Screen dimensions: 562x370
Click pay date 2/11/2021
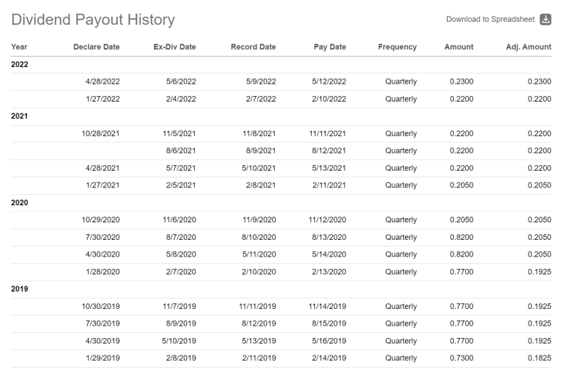(329, 185)
